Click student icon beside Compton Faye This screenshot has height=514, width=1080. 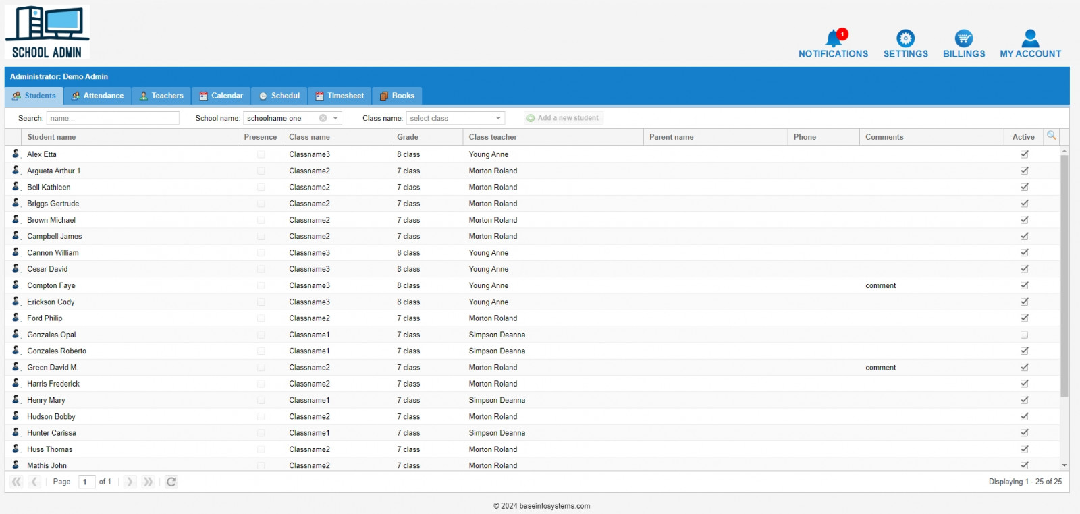16,285
